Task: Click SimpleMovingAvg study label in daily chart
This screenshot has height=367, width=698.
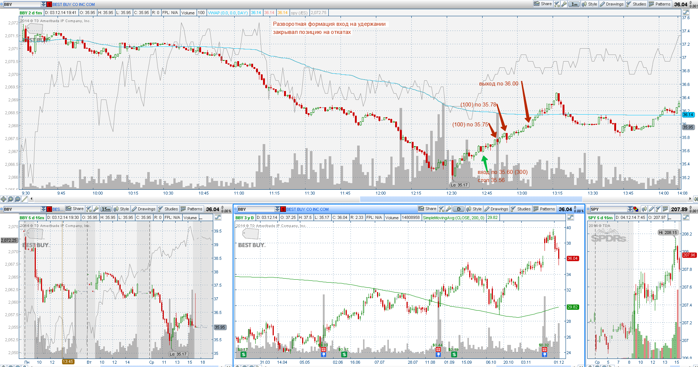Action: 454,217
